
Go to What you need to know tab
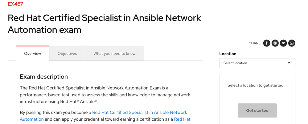coord(114,54)
